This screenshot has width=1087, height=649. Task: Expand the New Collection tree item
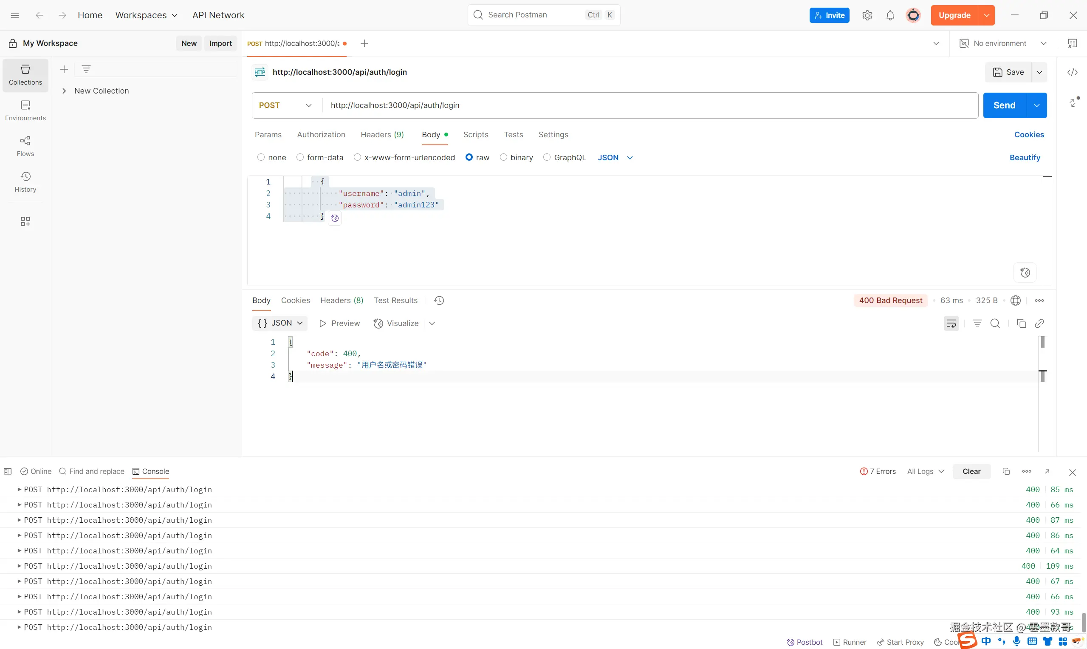point(64,91)
